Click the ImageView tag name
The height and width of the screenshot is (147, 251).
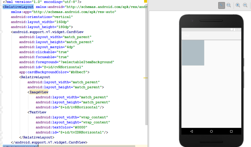pos(39,92)
